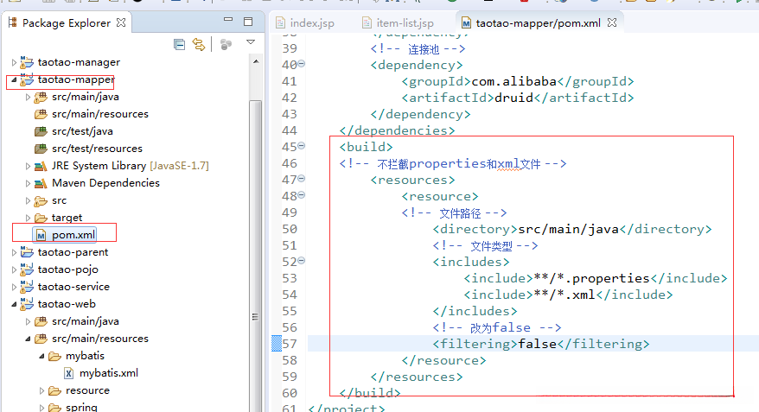759x412 pixels.
Task: Expand JRE System Library node
Action: [28, 166]
